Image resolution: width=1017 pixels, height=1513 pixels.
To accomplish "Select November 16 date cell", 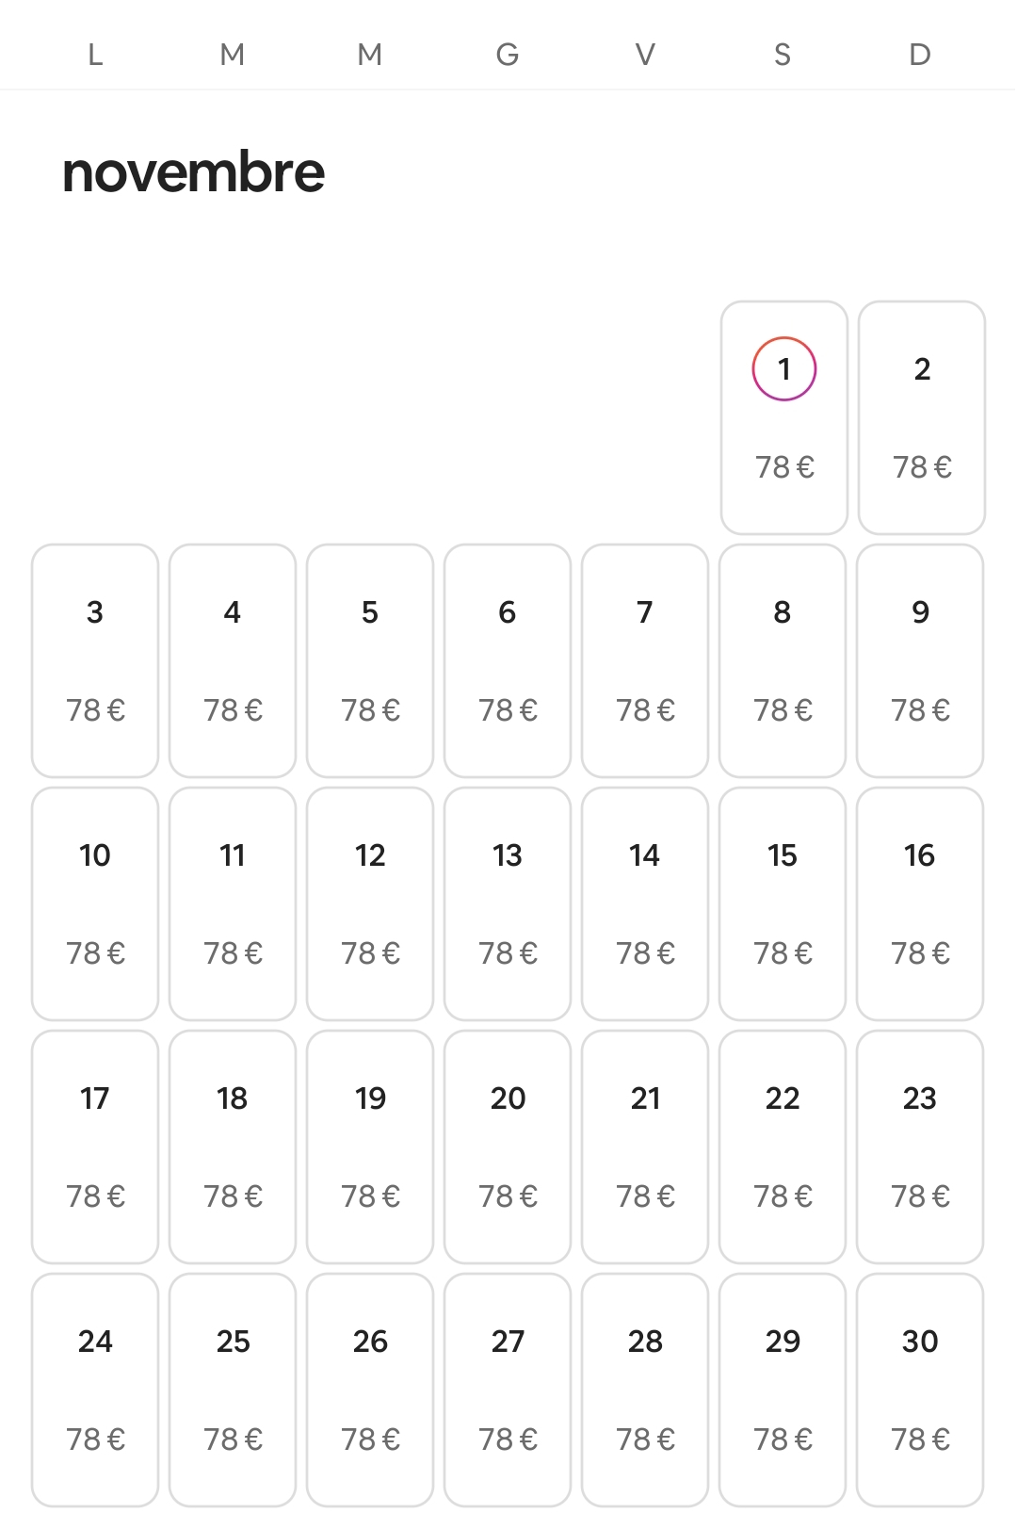I will (x=920, y=903).
